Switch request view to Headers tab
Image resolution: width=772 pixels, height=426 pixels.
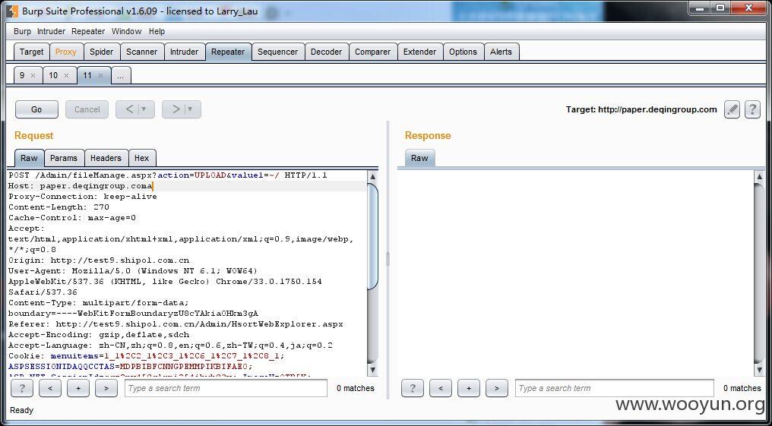click(106, 158)
